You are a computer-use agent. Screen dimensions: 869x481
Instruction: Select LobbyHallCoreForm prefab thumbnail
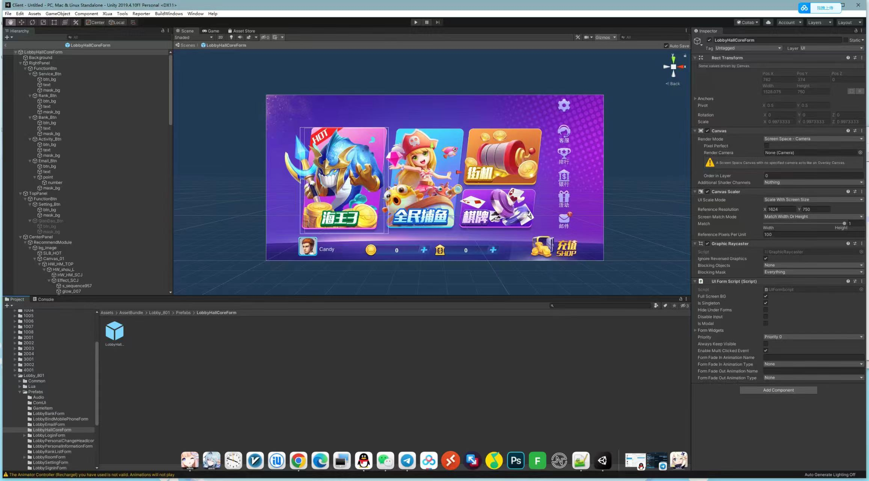115,331
